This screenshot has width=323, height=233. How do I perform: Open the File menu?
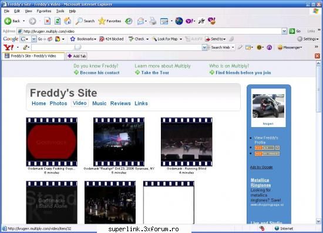[x=6, y=11]
